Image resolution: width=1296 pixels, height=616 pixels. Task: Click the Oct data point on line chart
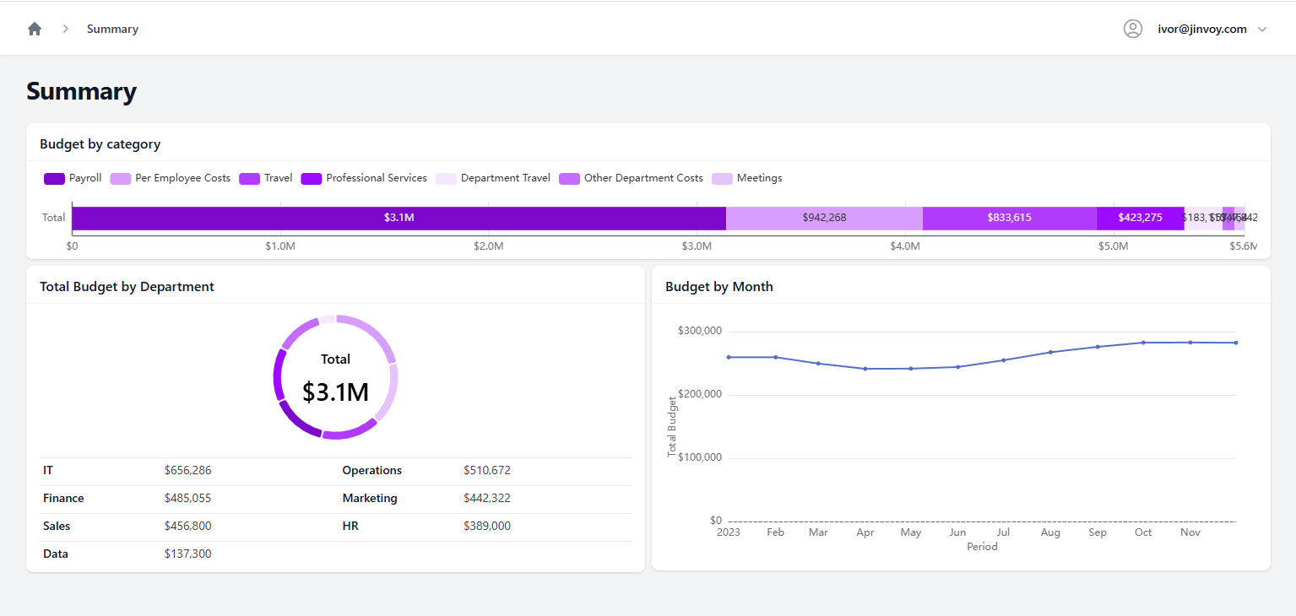(x=1143, y=343)
